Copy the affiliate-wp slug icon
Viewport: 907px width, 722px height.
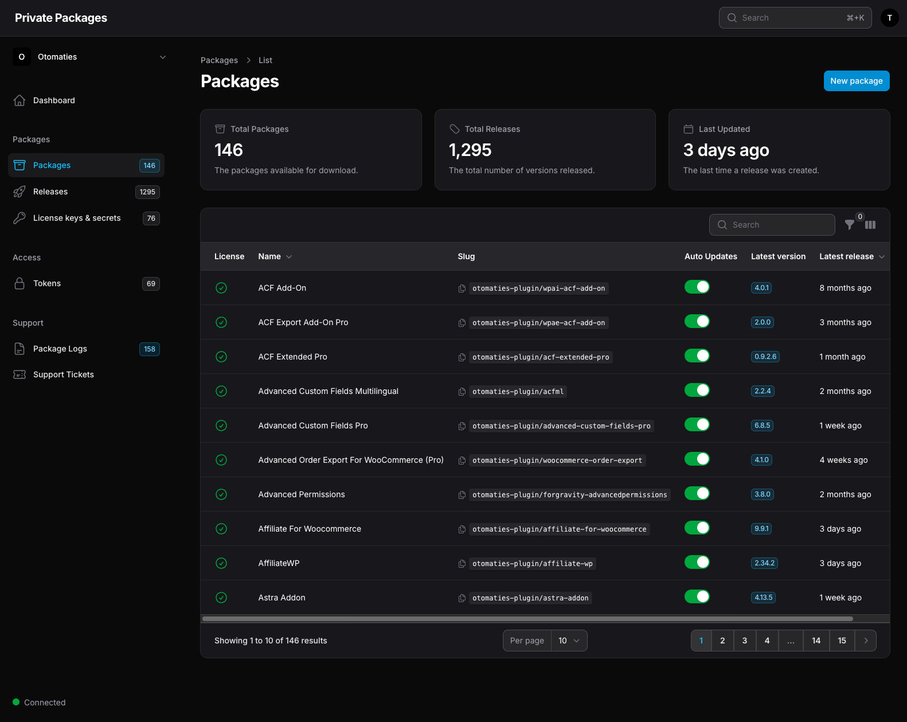pyautogui.click(x=462, y=564)
